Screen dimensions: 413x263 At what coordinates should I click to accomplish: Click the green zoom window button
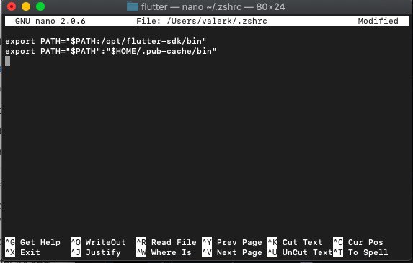point(40,6)
